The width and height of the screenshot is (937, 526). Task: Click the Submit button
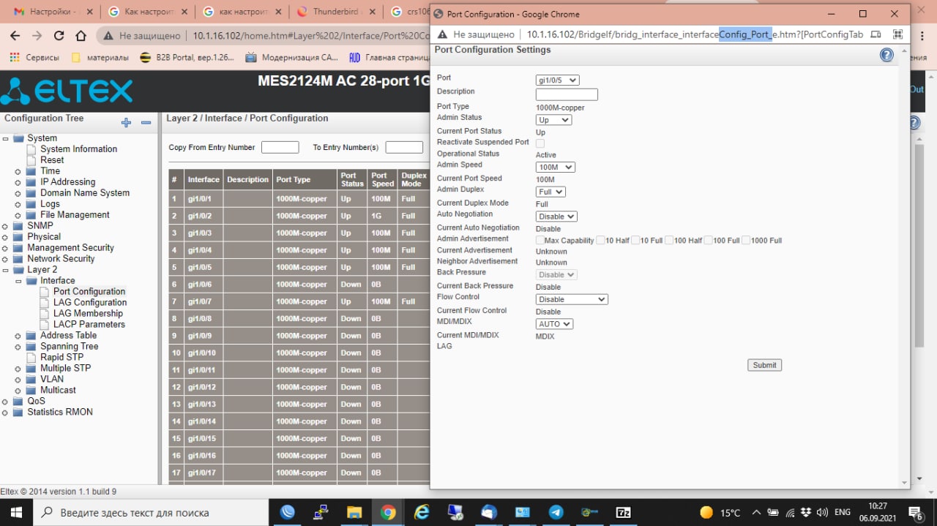[764, 365]
